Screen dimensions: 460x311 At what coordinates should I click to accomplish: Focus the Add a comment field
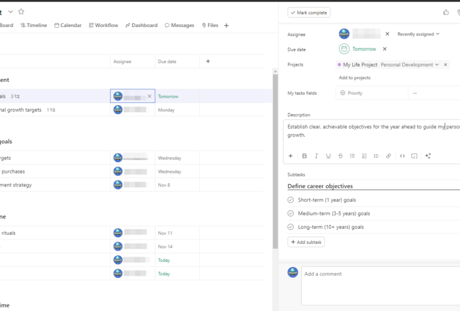[x=381, y=286]
